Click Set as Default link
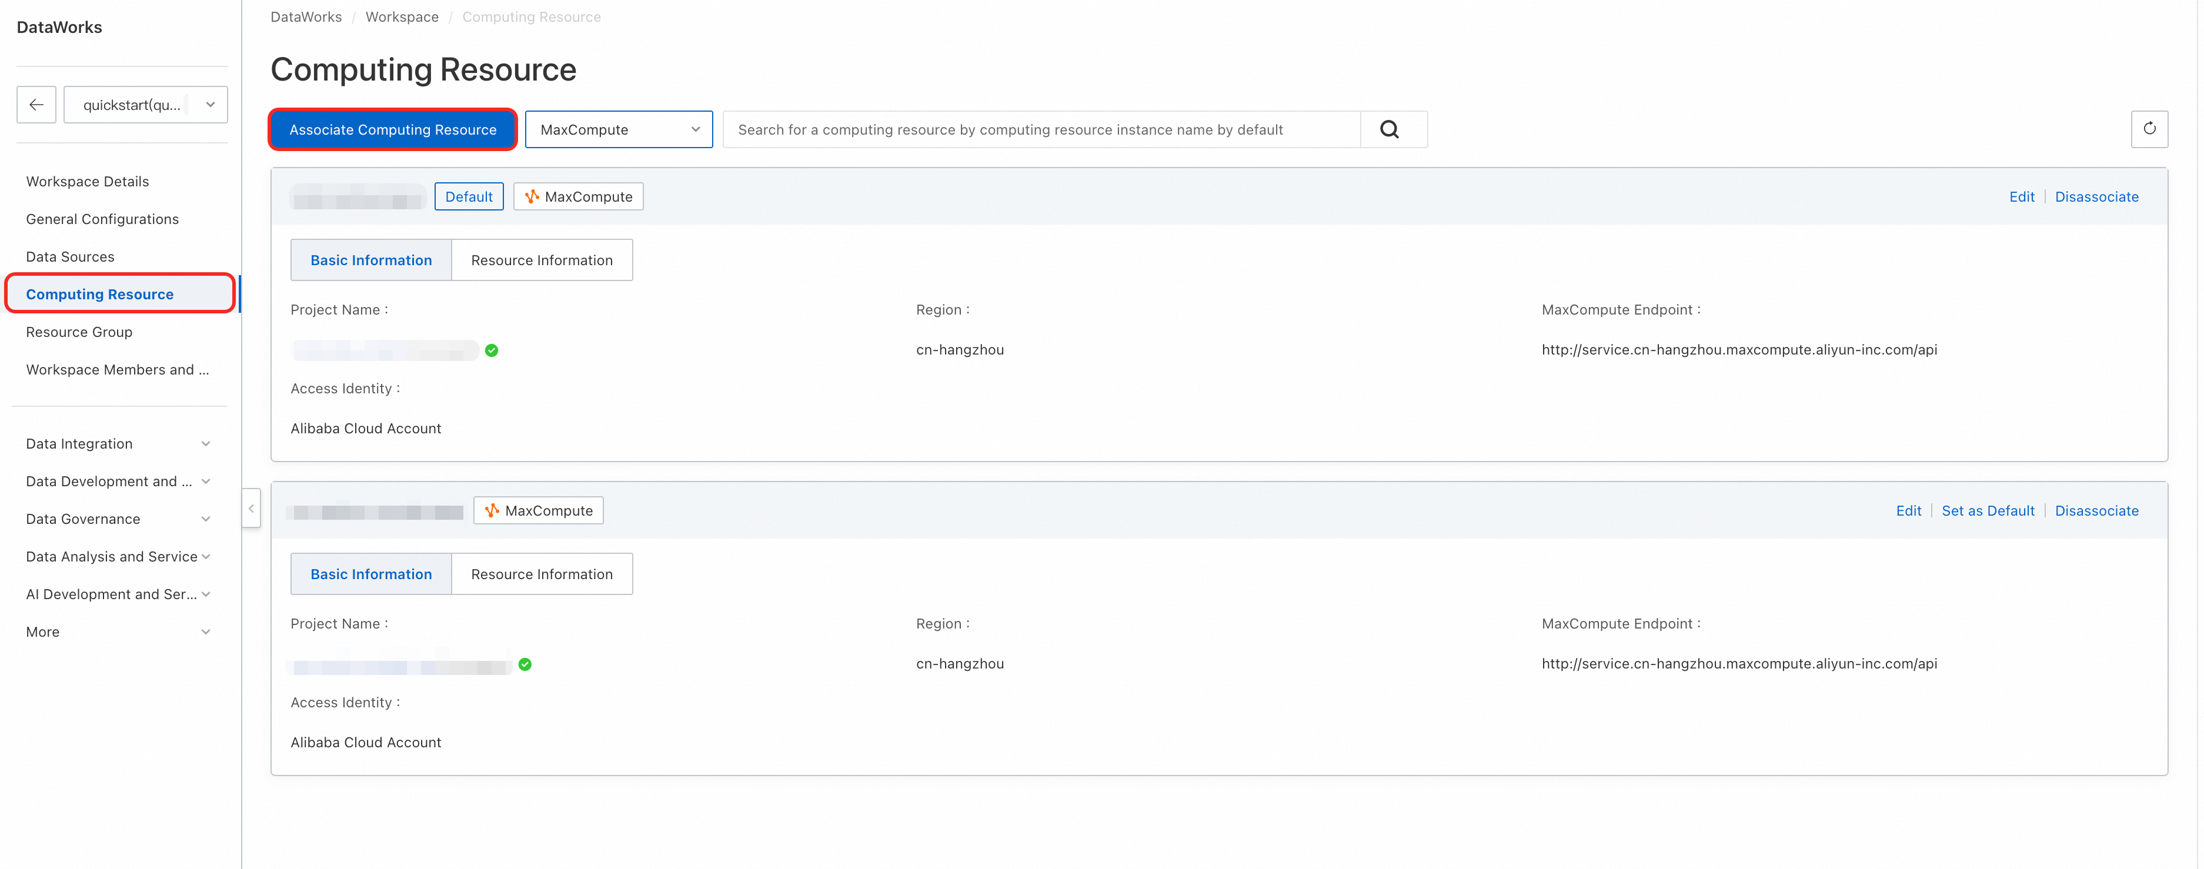Viewport: 2204px width, 869px height. [x=1988, y=510]
